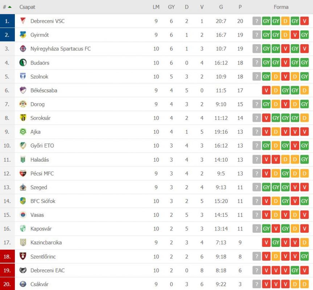This screenshot has height=290, width=313.
Task: Click the Csapat column header
Action: [x=27, y=7]
